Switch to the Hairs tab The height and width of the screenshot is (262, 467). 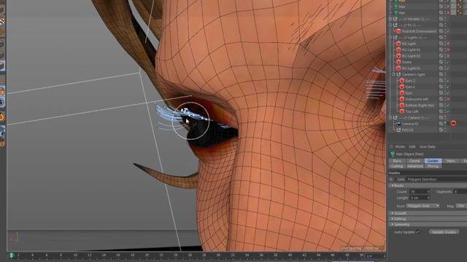click(x=451, y=161)
